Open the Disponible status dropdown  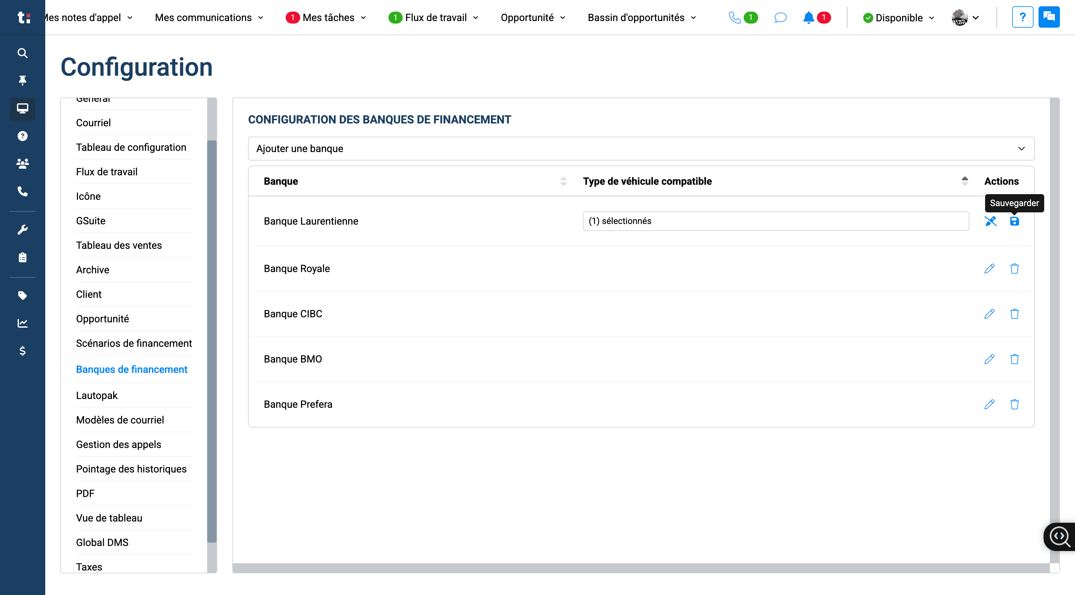[899, 18]
